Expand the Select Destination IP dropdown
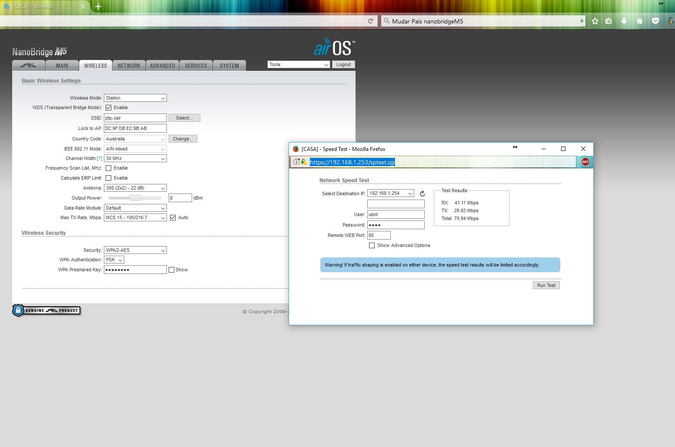 click(391, 193)
